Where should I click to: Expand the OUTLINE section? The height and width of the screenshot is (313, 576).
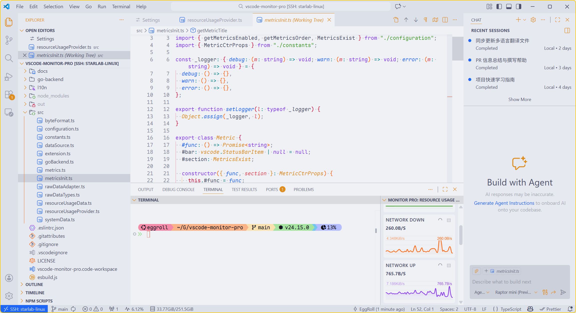point(22,284)
